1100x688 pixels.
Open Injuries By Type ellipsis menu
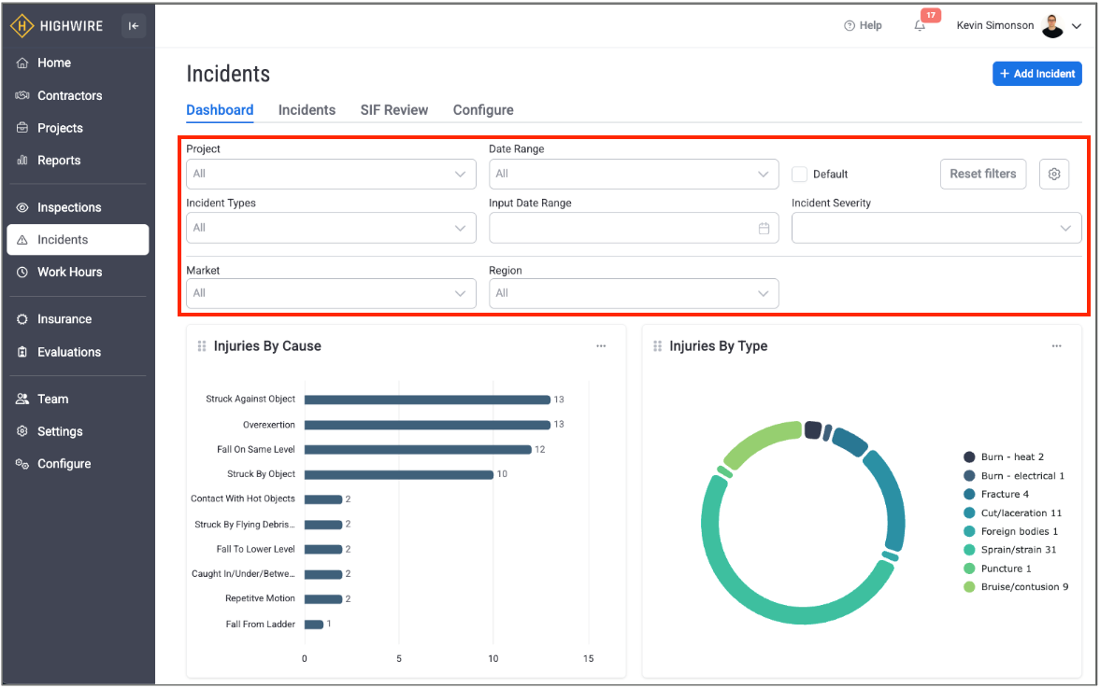point(1056,346)
